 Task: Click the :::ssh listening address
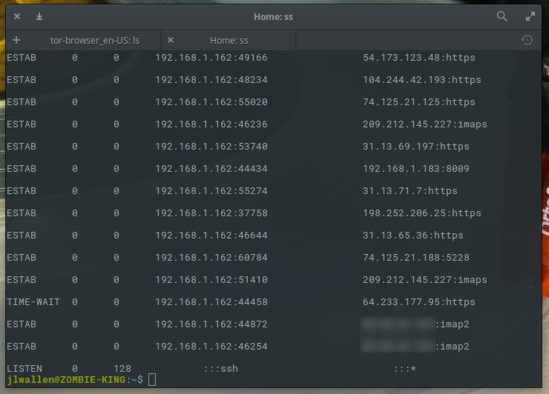click(220, 369)
